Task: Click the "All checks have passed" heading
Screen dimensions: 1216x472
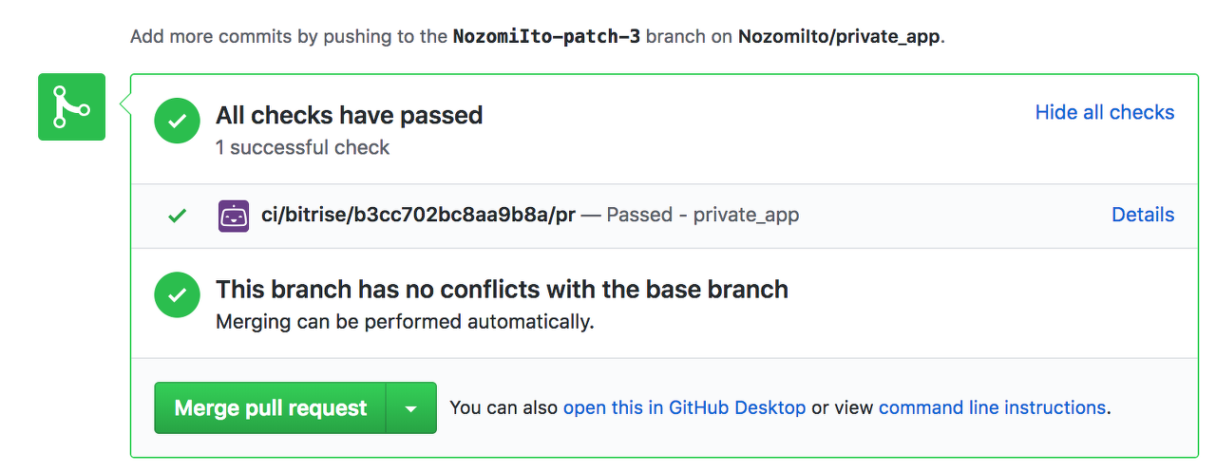Action: [350, 116]
